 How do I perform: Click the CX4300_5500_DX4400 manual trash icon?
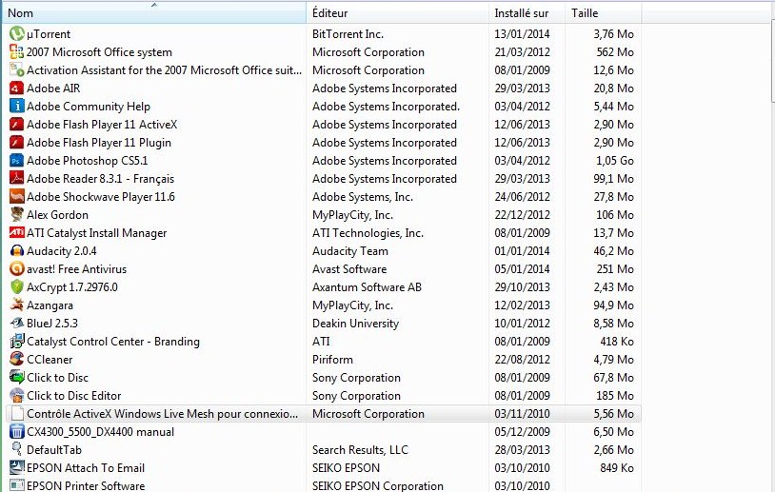pos(17,432)
